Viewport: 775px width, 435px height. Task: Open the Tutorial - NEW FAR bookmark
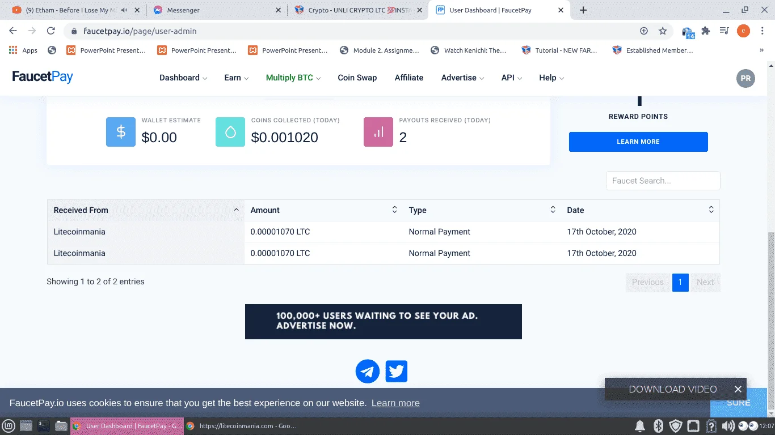[x=559, y=50]
